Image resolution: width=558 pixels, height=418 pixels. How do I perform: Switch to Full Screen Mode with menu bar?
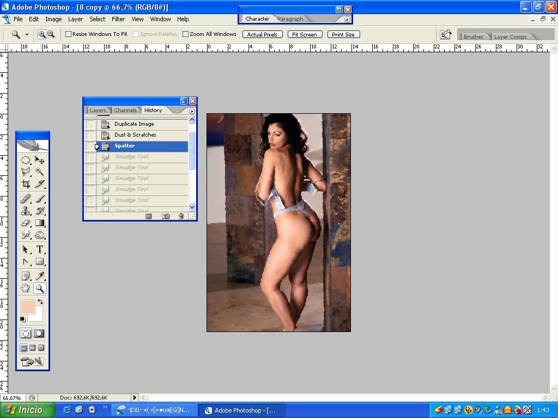click(x=32, y=348)
